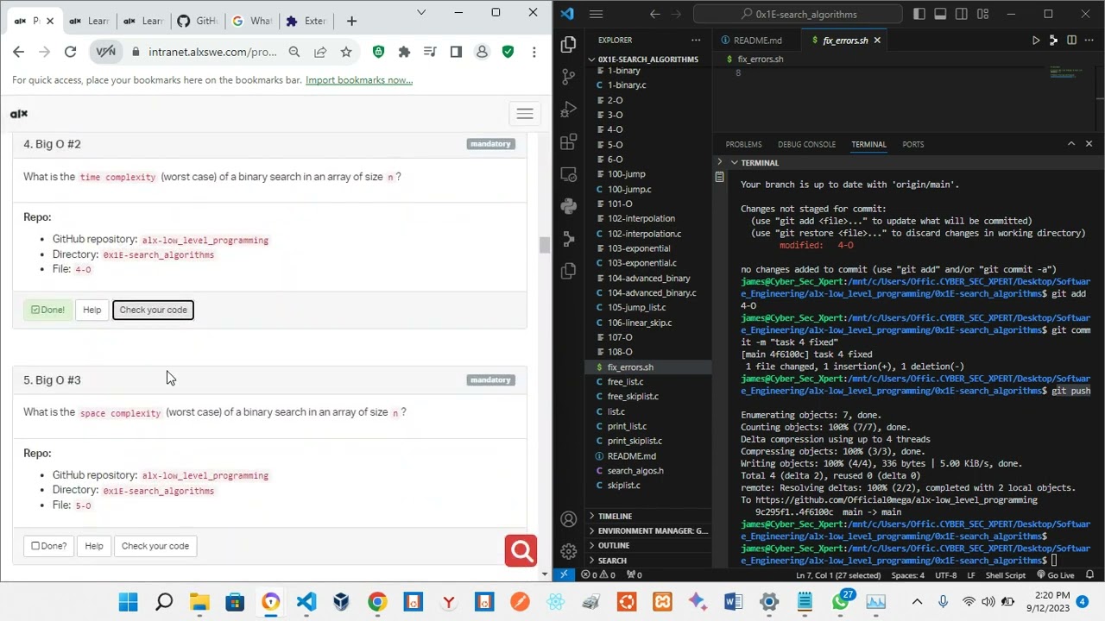Viewport: 1105px width, 621px height.
Task: Click the remote window indicator in status bar
Action: 564,574
